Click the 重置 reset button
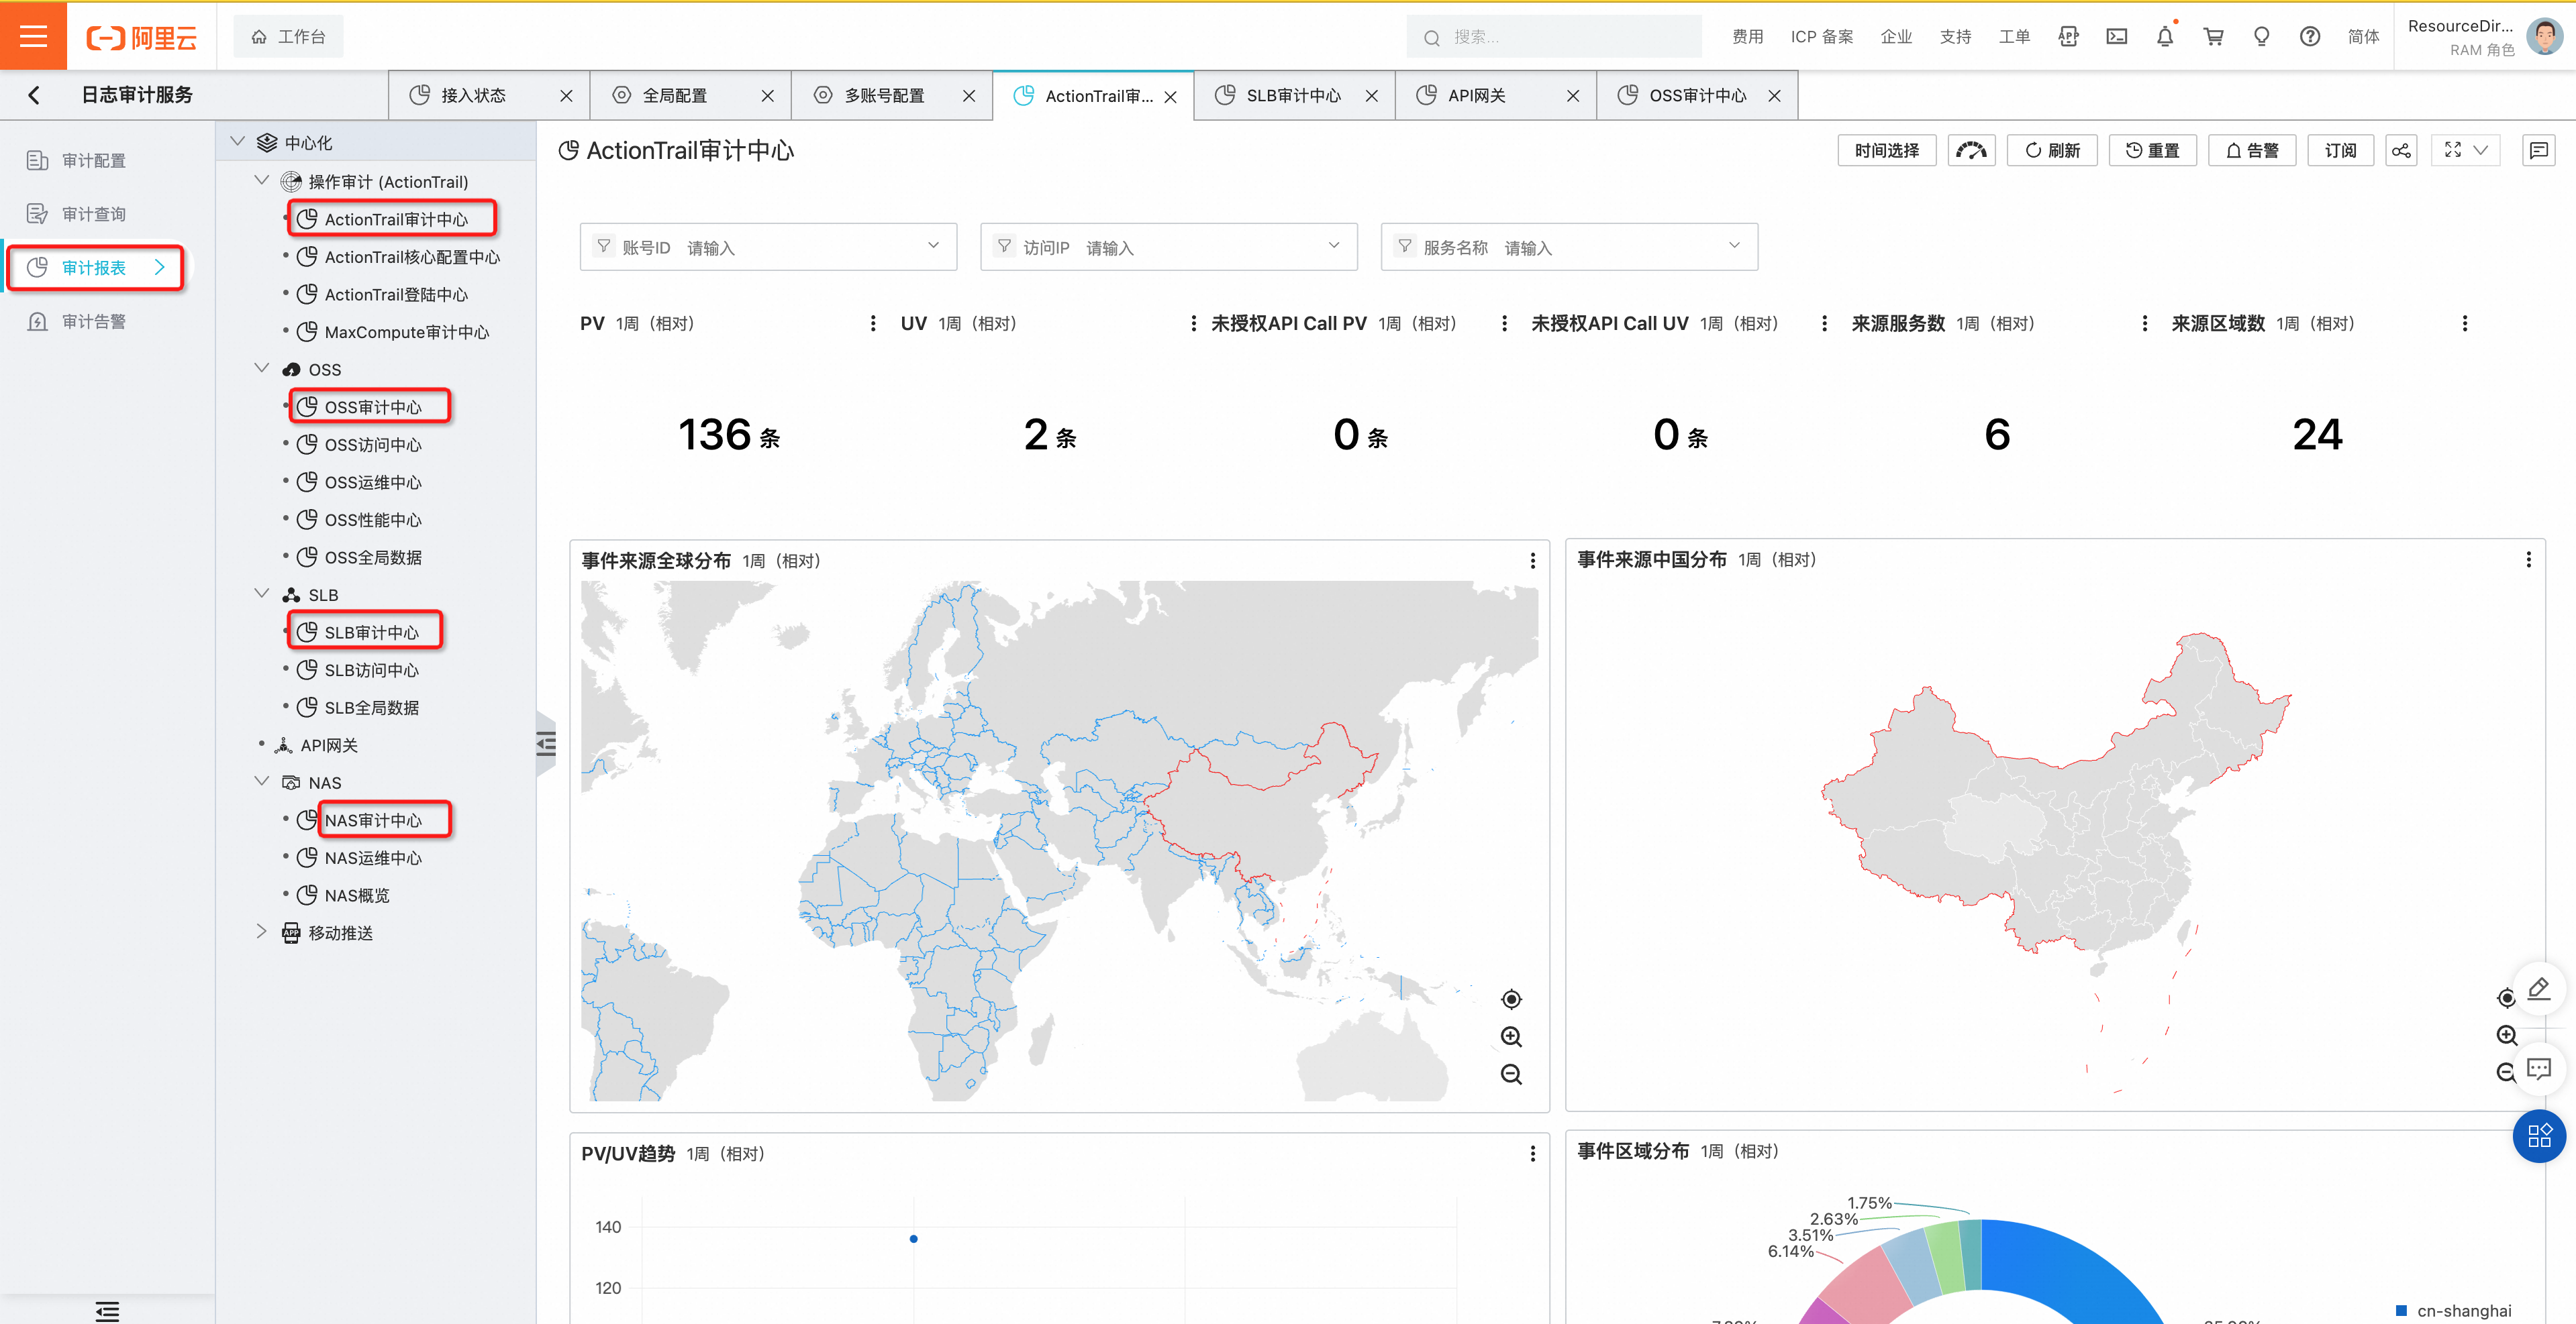Screen dimensions: 2576x1324 [x=2152, y=151]
